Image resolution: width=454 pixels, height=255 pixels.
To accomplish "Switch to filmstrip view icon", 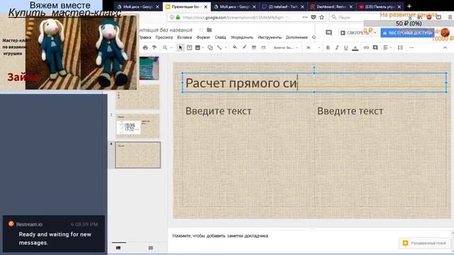I will point(118,248).
